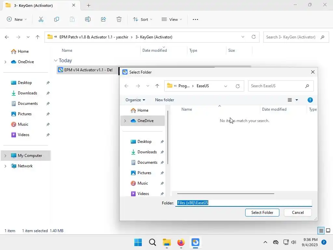Select Downloads in Explorer sidebar
This screenshot has width=333, height=250.
[x=27, y=93]
